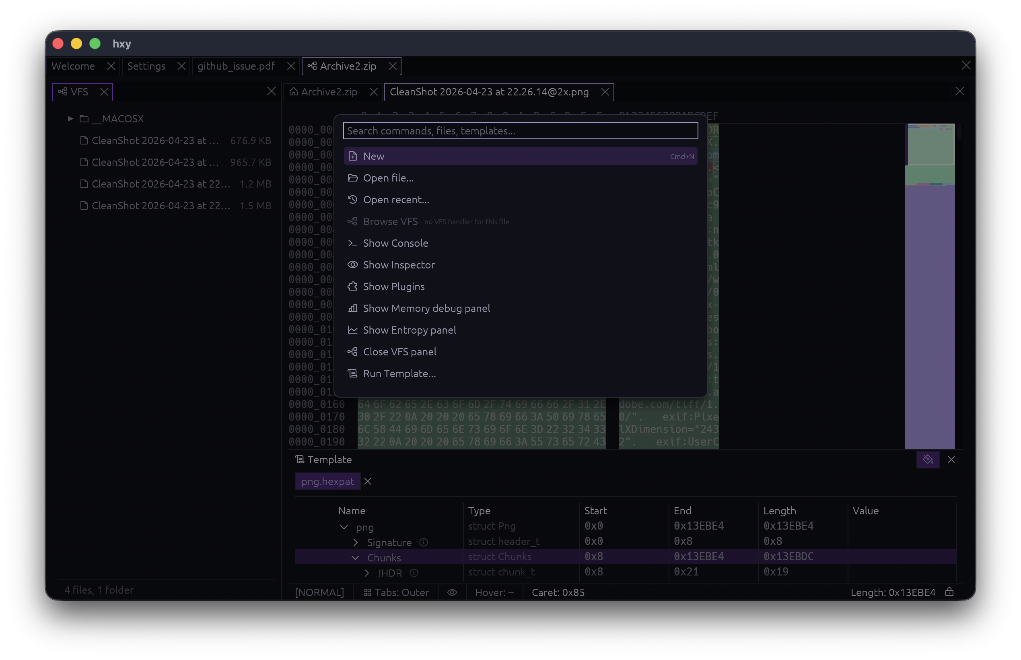
Task: Toggle template color highlighting button
Action: pos(928,460)
